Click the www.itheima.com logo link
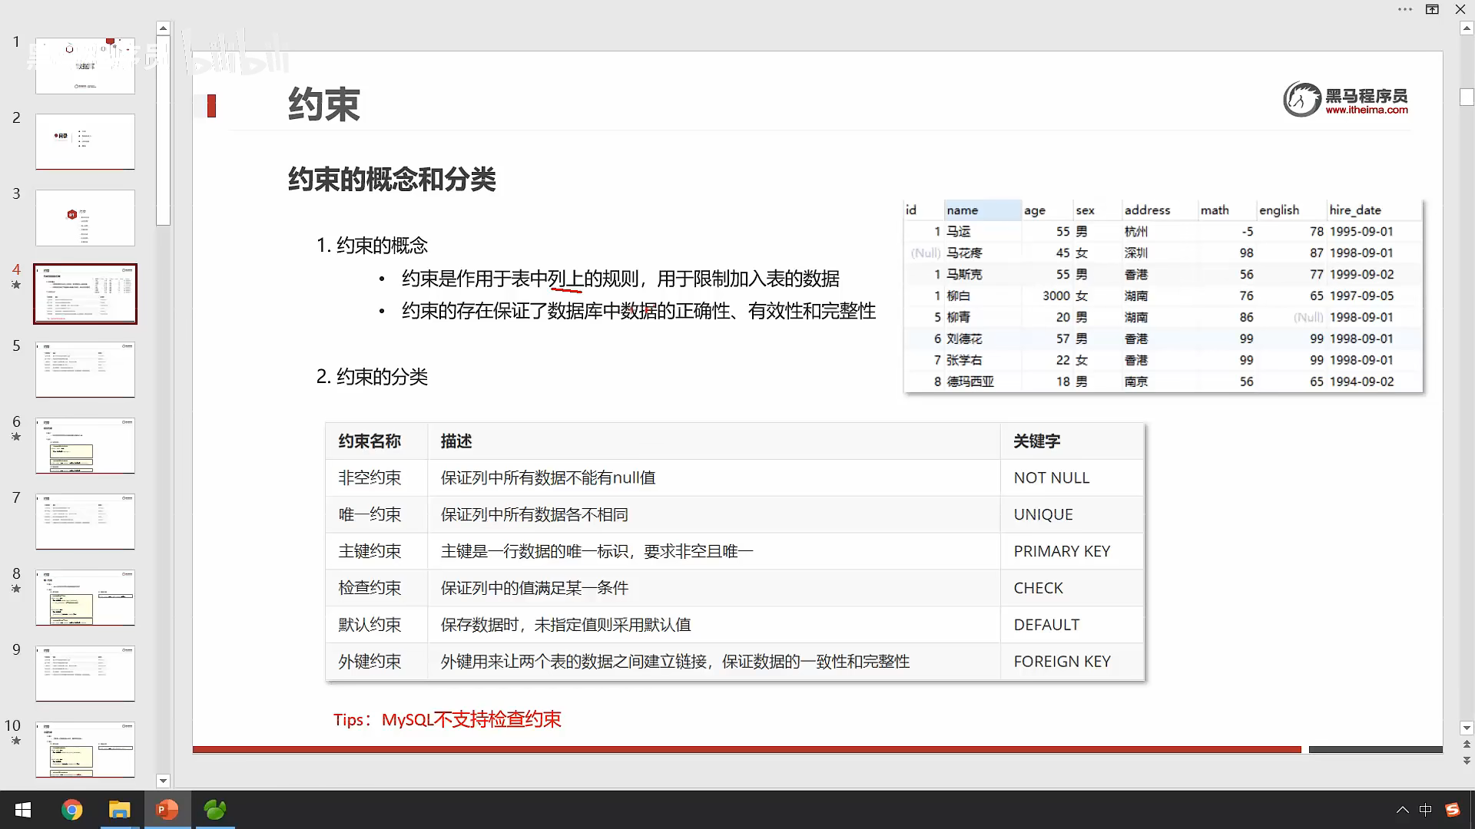The image size is (1475, 829). (1366, 110)
